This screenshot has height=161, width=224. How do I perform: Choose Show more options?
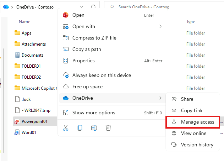click(113, 113)
